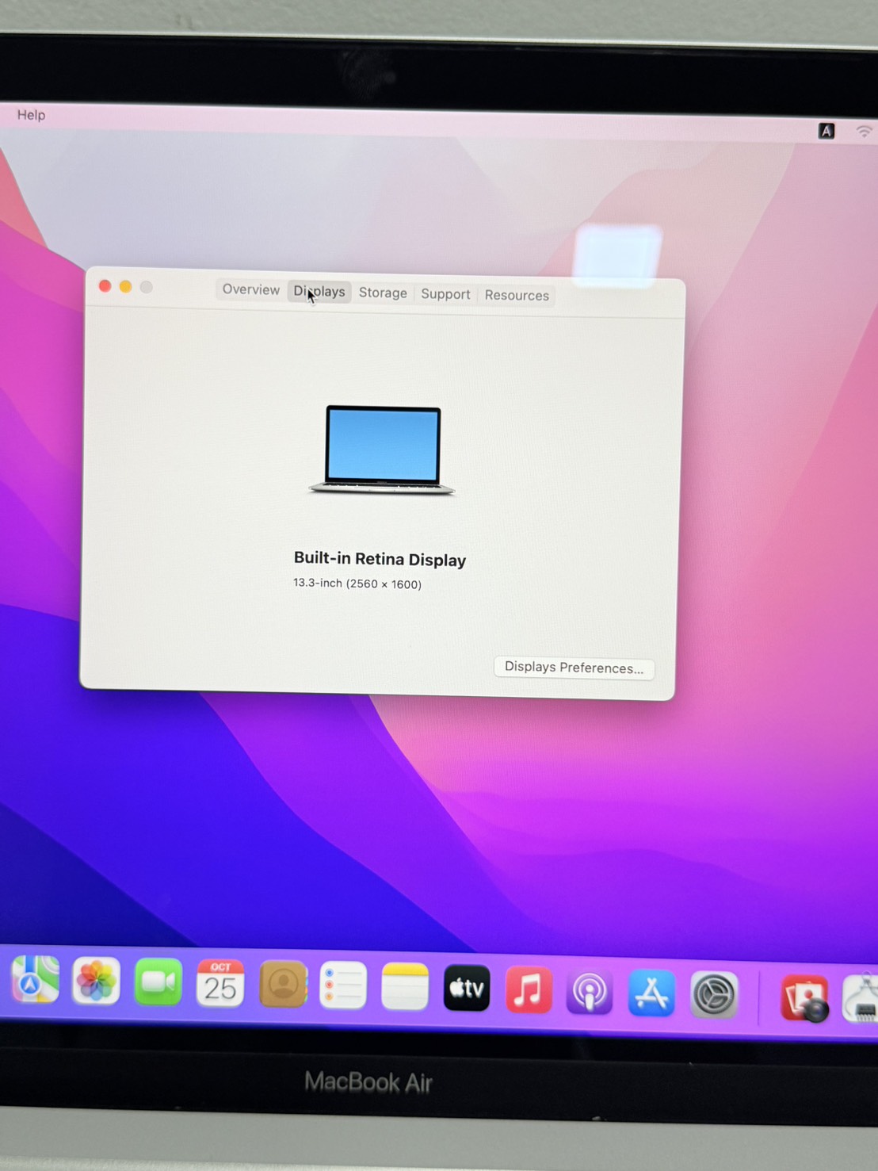The image size is (878, 1171).
Task: Open the Support tab
Action: [445, 294]
